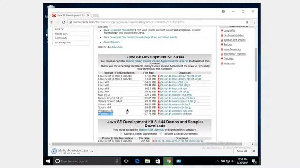Bookmark page with star icon
The height and width of the screenshot is (168, 300).
(247, 22)
